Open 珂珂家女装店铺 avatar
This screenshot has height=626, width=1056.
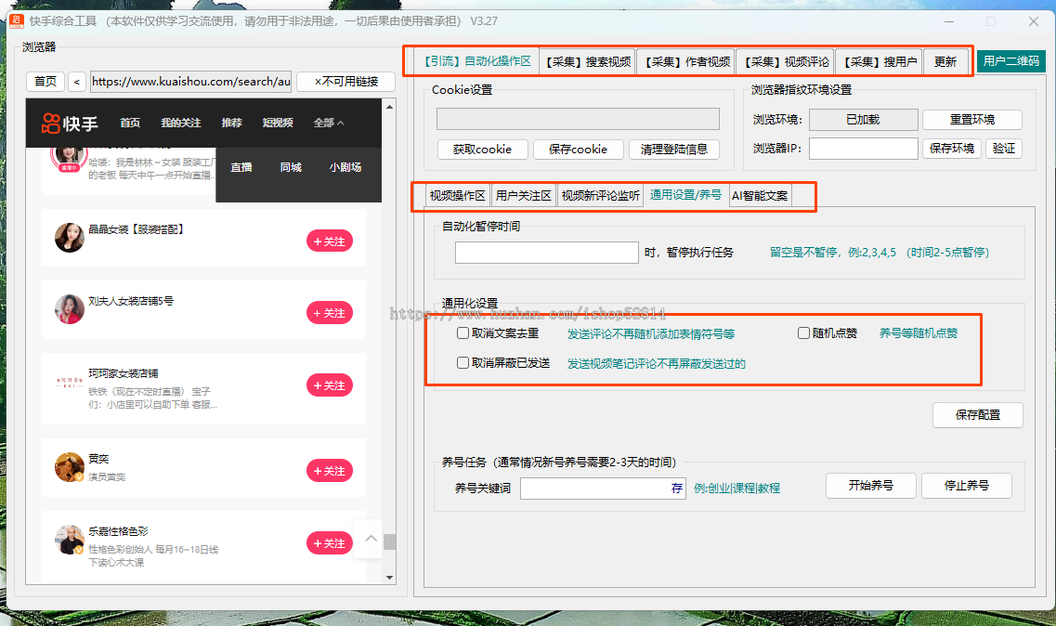(x=70, y=382)
